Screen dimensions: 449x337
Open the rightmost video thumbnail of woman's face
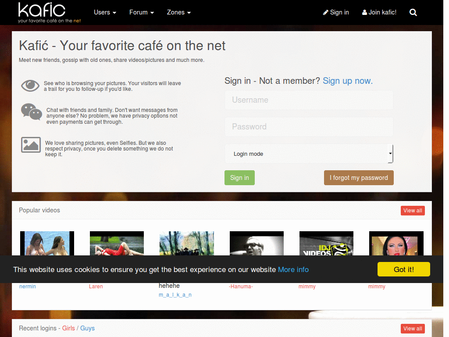[396, 243]
